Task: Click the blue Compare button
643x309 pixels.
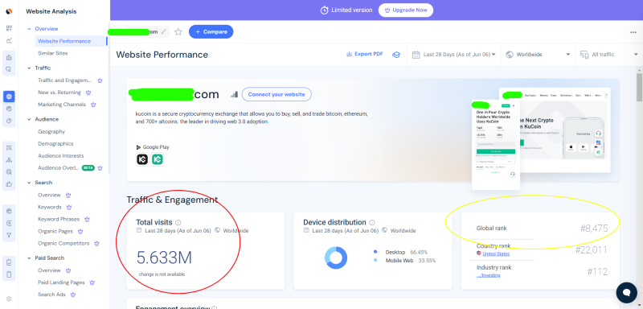Action: click(x=211, y=32)
